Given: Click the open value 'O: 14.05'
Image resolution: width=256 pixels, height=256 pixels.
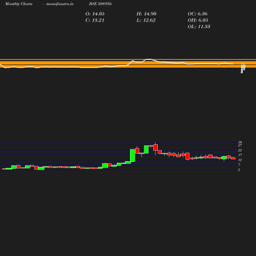Looking at the screenshot, I should coord(95,14).
